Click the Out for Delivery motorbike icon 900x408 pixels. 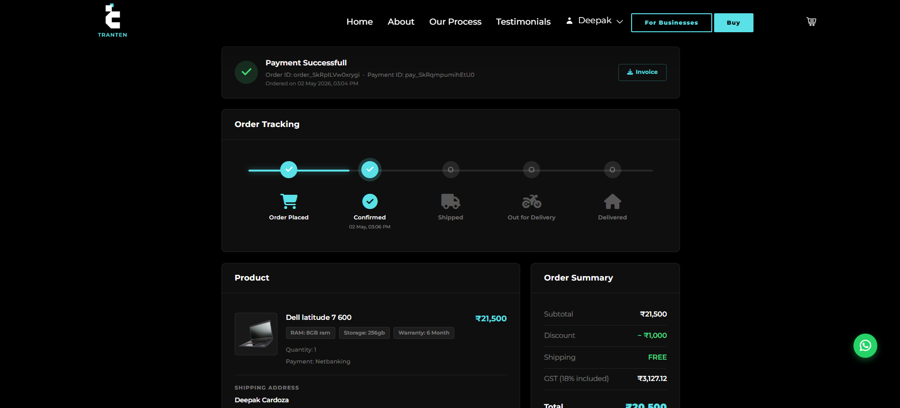[x=532, y=201]
